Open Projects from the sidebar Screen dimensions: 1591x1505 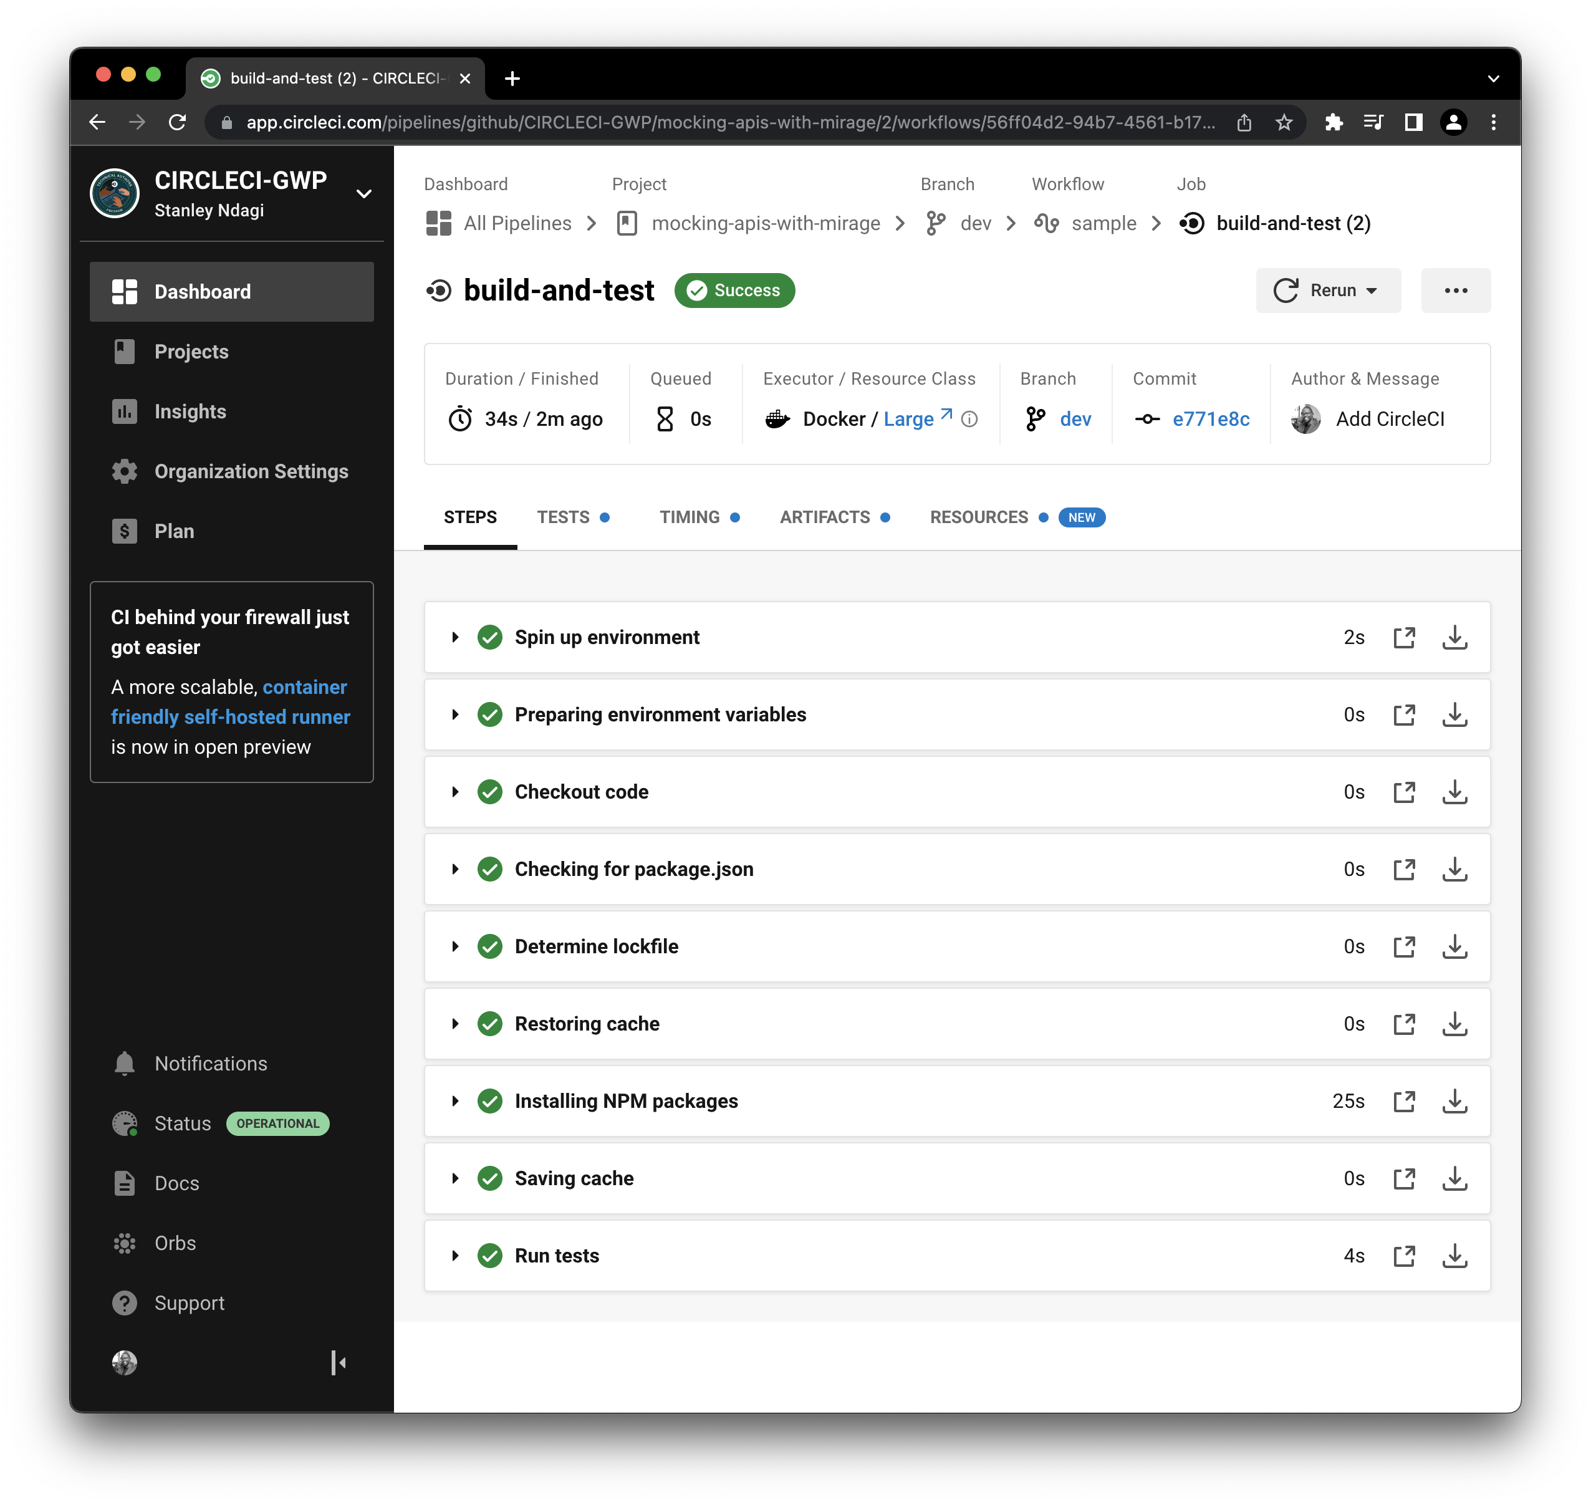(192, 352)
